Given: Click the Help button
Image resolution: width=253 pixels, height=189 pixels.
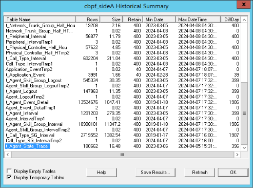Looking at the screenshot, I should tap(102, 173).
